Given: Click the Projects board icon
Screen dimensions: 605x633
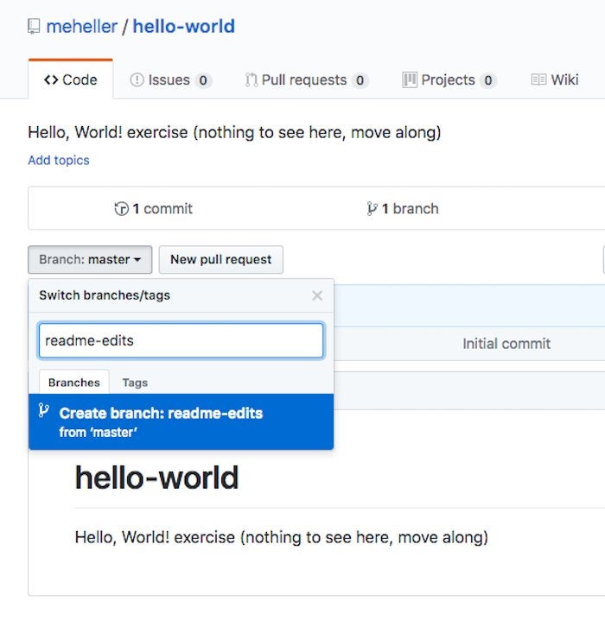Looking at the screenshot, I should pyautogui.click(x=410, y=79).
